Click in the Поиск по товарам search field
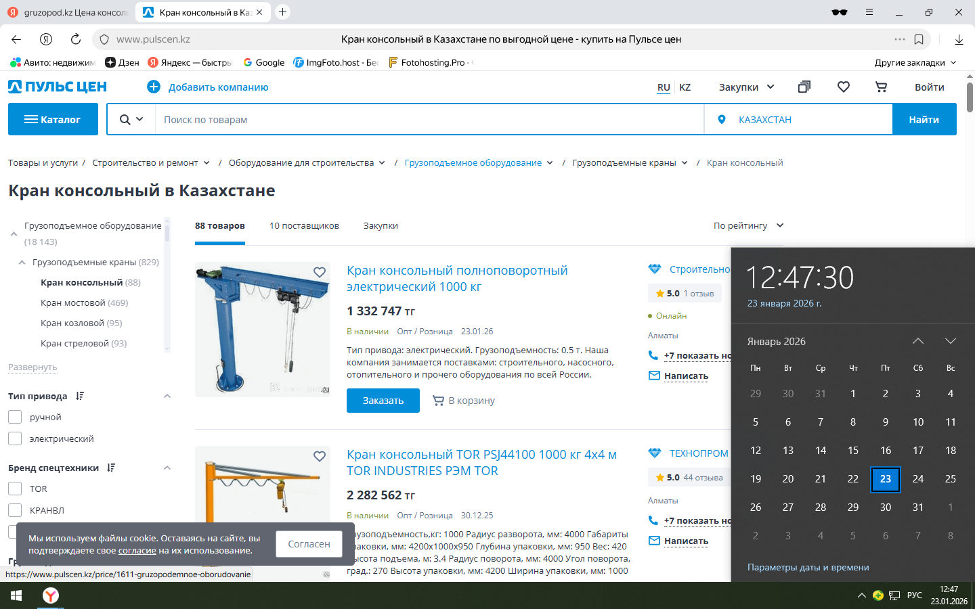975x609 pixels. (430, 119)
